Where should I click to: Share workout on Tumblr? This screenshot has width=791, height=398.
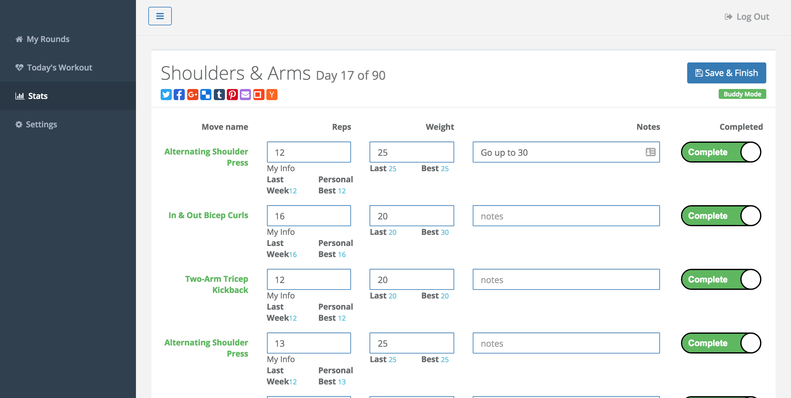point(219,95)
